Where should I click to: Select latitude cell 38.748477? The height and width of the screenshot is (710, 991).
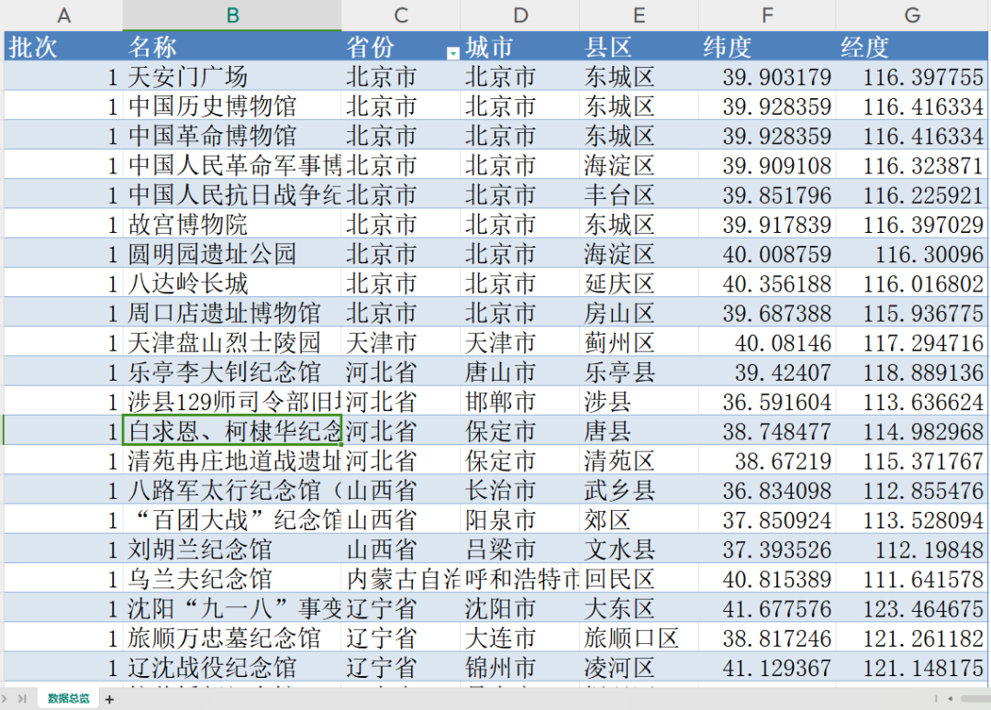(x=766, y=431)
